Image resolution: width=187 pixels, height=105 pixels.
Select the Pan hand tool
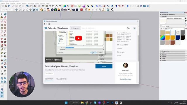5,60
